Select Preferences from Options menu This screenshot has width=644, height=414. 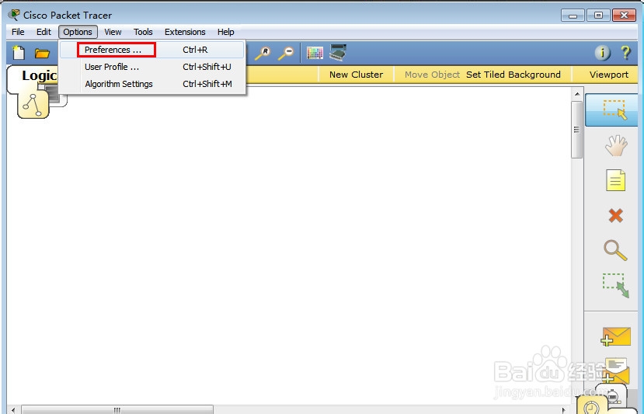point(152,50)
